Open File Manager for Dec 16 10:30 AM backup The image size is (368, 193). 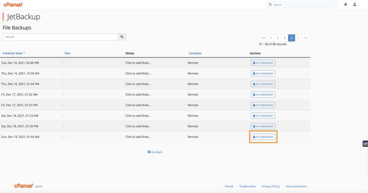(263, 73)
